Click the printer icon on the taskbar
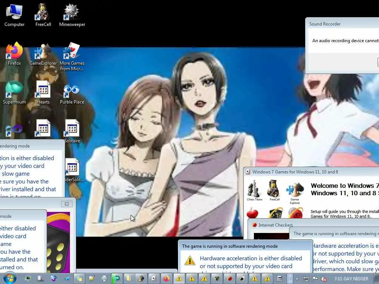This screenshot has width=379, height=284. 104,279
